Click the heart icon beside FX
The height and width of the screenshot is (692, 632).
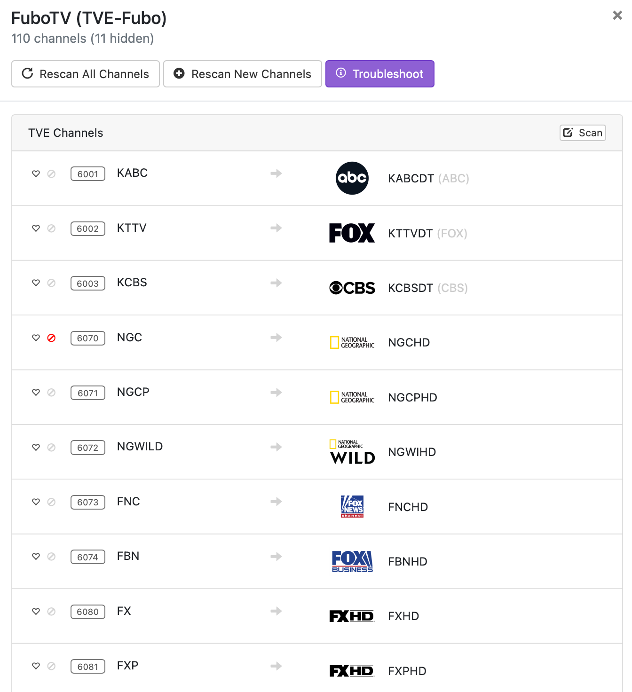coord(36,611)
